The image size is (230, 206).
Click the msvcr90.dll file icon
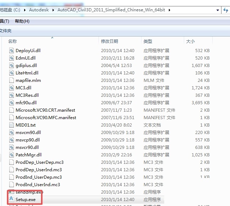(11, 147)
